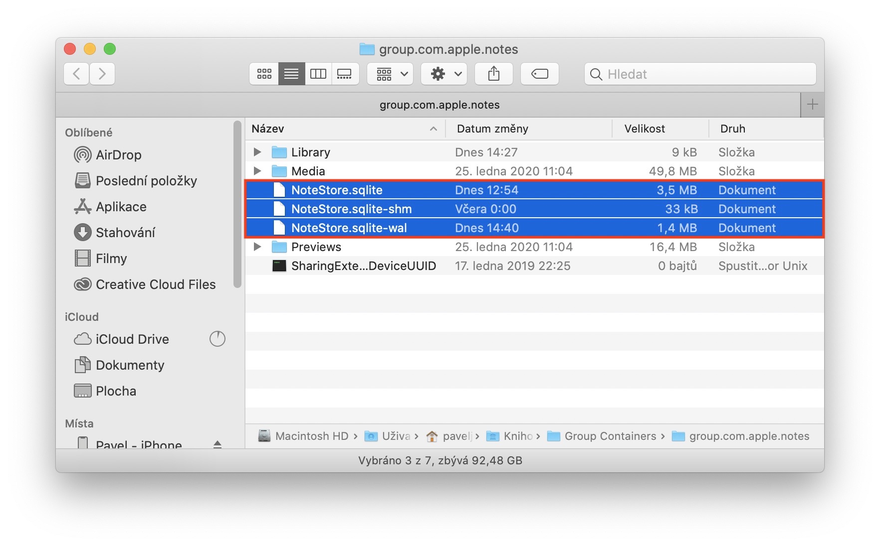Open AirDrop in the sidebar
The height and width of the screenshot is (546, 880).
[118, 155]
